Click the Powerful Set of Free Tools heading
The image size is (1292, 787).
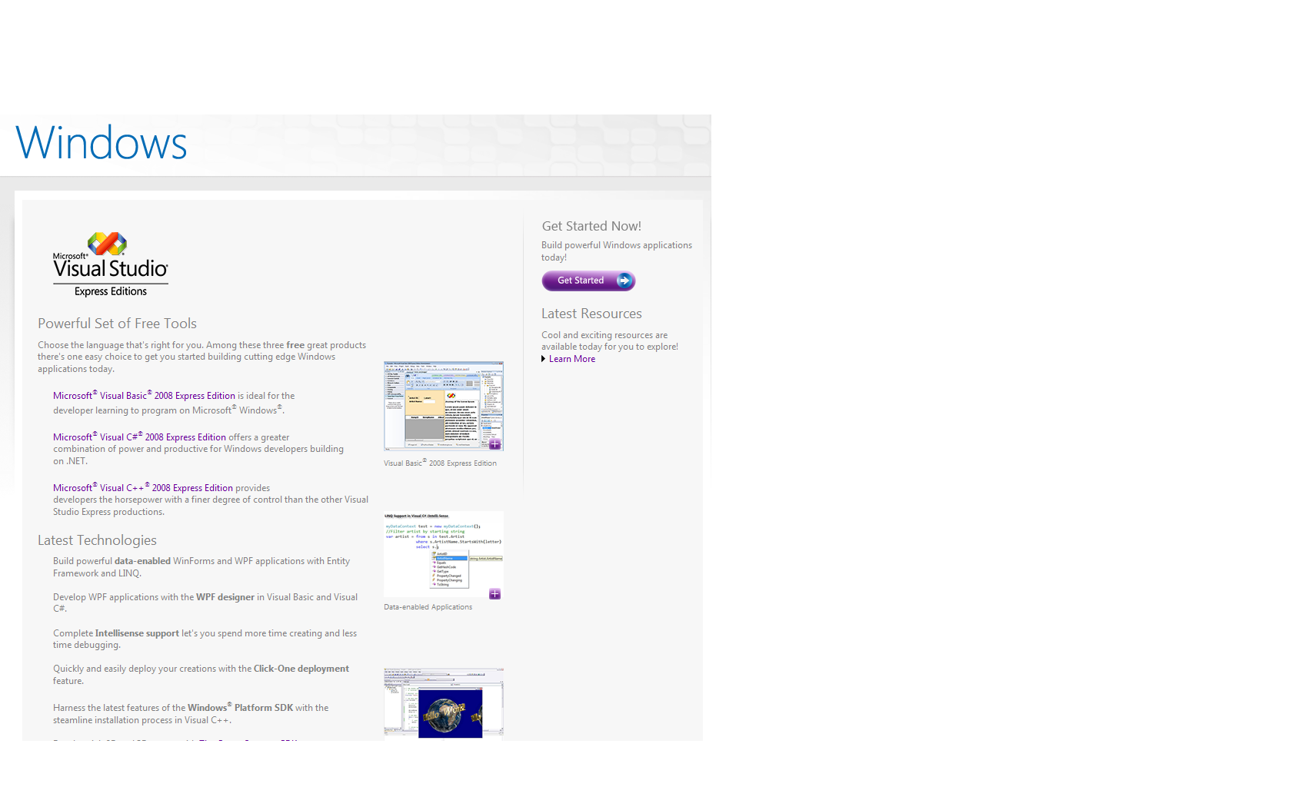[x=117, y=324]
